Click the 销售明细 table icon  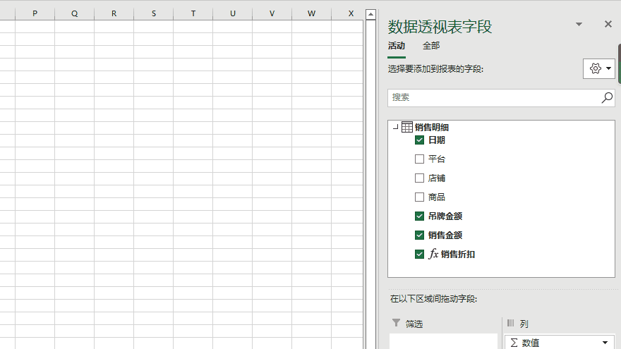(406, 127)
